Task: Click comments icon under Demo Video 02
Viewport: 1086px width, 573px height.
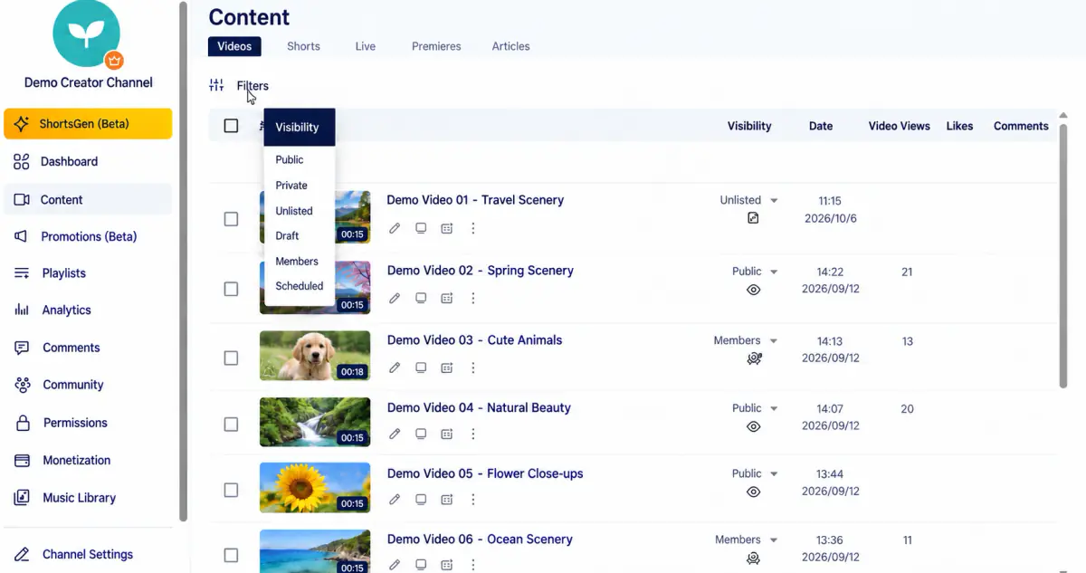Action: [x=421, y=298]
